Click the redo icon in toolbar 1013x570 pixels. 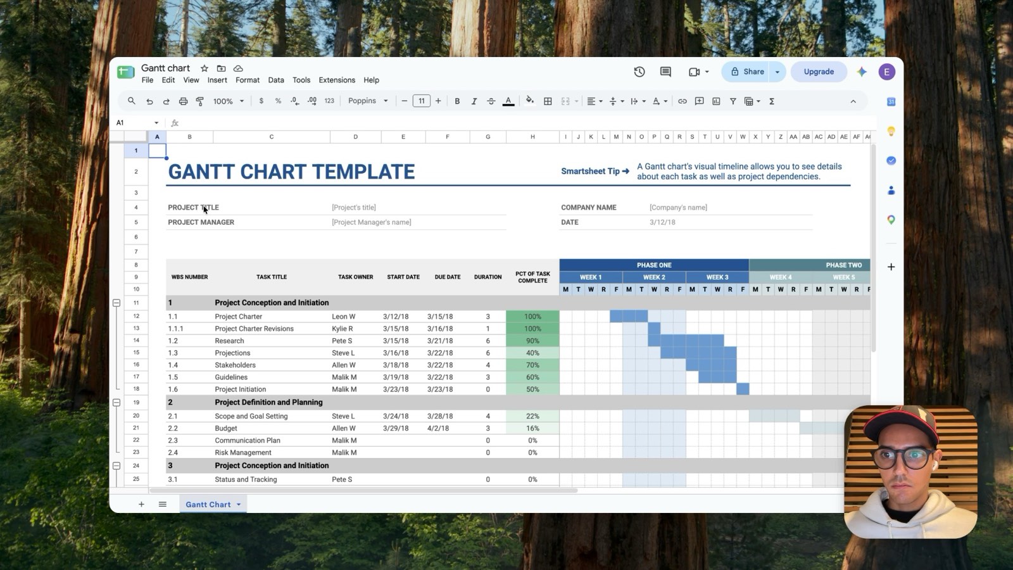pos(166,101)
